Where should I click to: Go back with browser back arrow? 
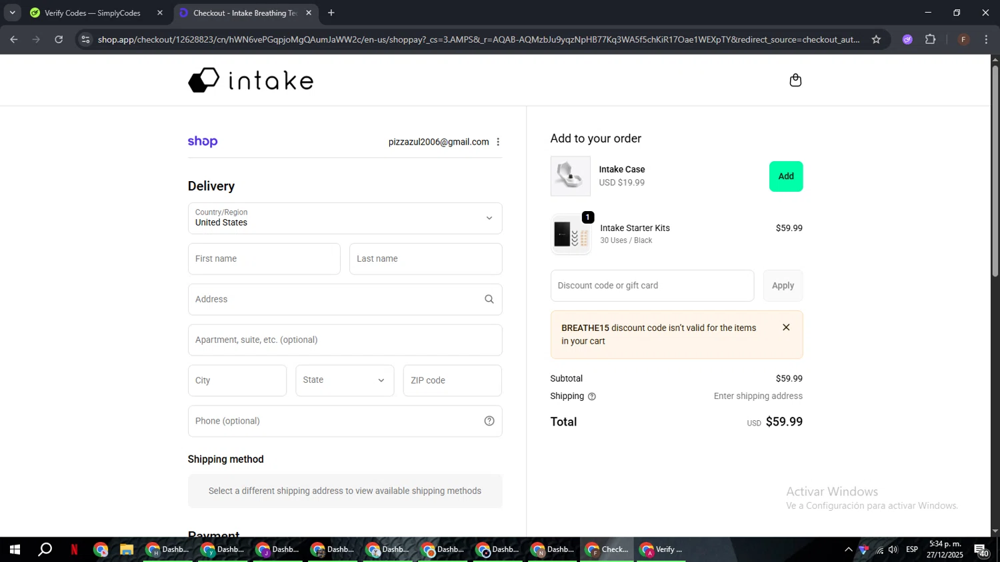coord(14,39)
